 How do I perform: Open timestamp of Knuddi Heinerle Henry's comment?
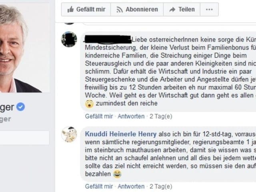[x=161, y=186]
